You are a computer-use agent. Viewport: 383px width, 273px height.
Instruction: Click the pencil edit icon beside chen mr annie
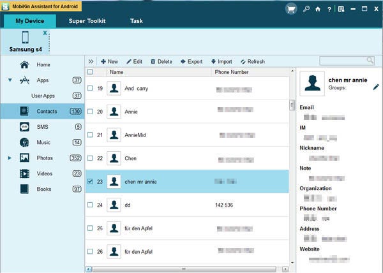pos(376,87)
